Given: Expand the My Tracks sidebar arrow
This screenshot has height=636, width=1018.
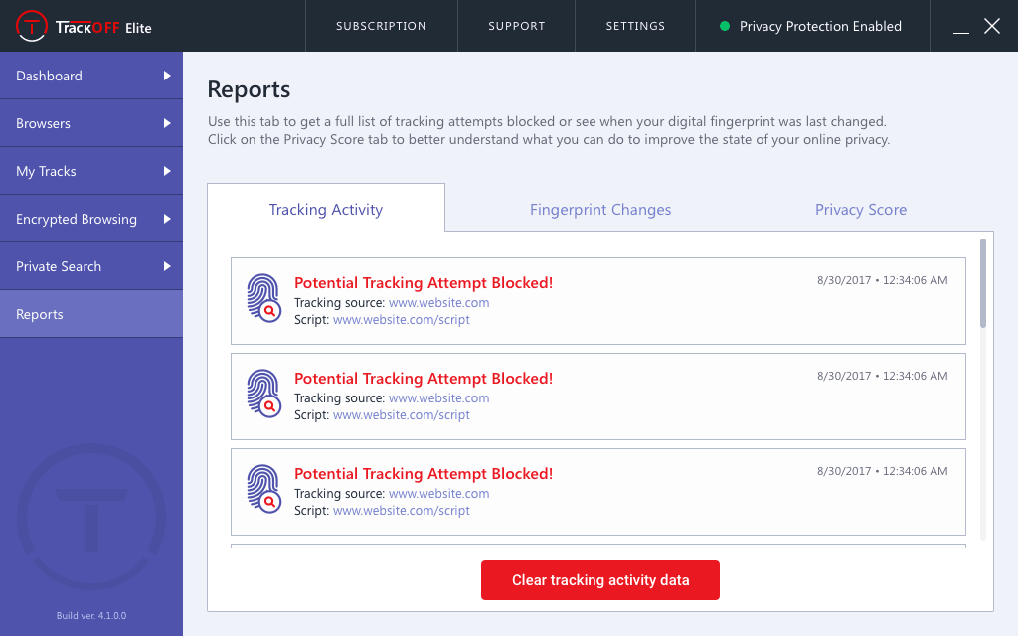Looking at the screenshot, I should [x=167, y=171].
